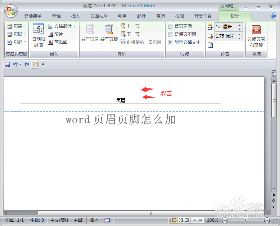
Task: Switch to full screen reading view
Action: (x=181, y=220)
